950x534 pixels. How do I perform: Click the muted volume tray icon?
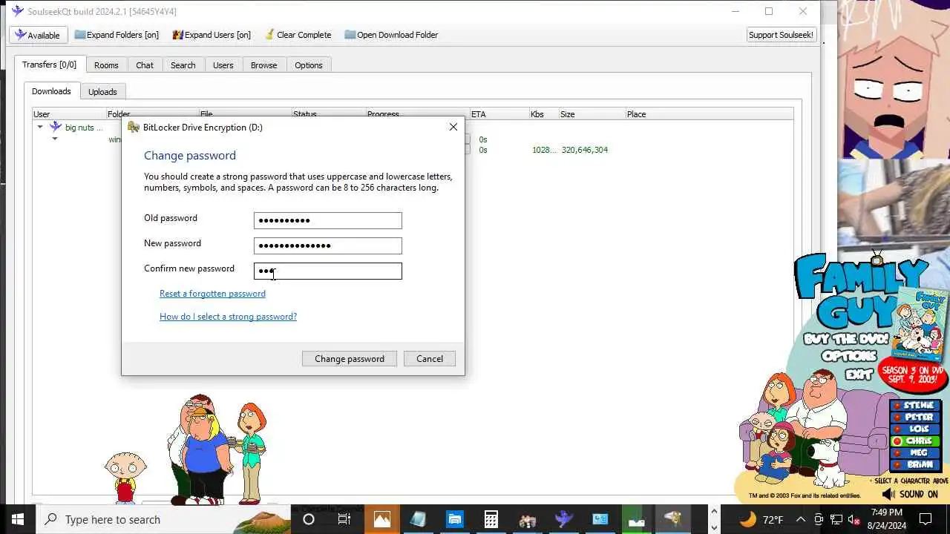[x=854, y=520]
